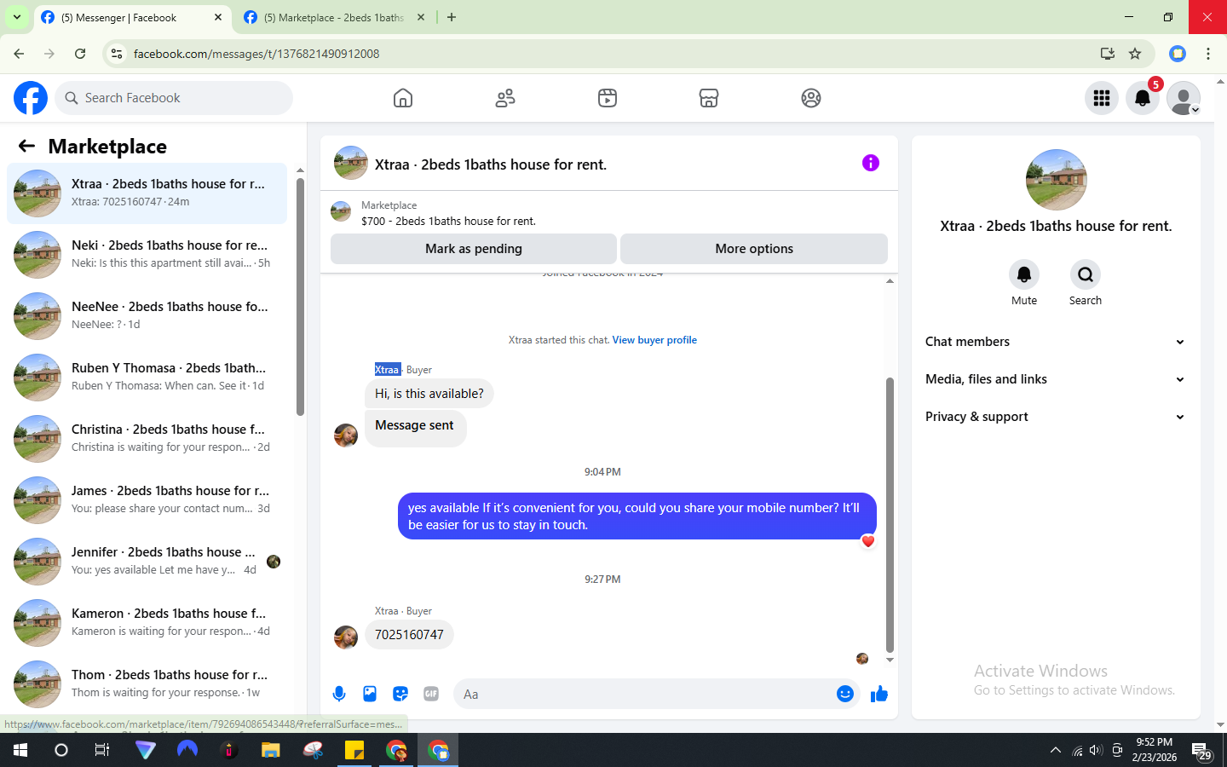
Task: Bookmark this page star icon
Action: pos(1135,54)
